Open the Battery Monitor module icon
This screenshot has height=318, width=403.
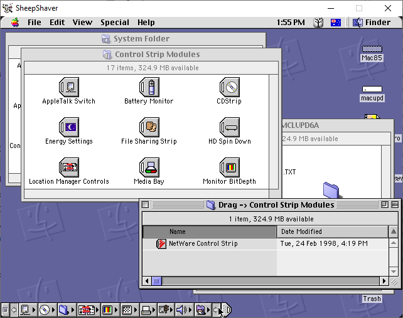[x=149, y=87]
